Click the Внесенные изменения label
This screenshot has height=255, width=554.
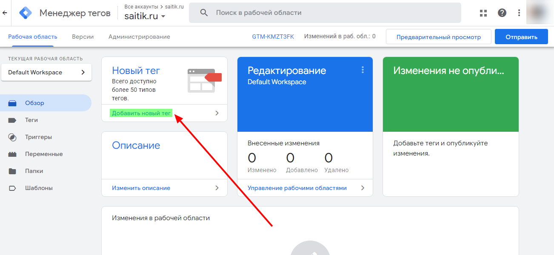tap(283, 143)
